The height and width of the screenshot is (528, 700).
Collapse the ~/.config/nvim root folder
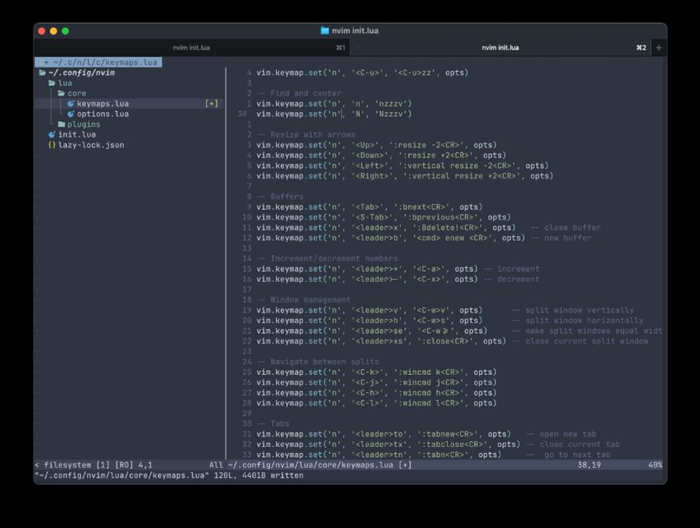[x=43, y=73]
